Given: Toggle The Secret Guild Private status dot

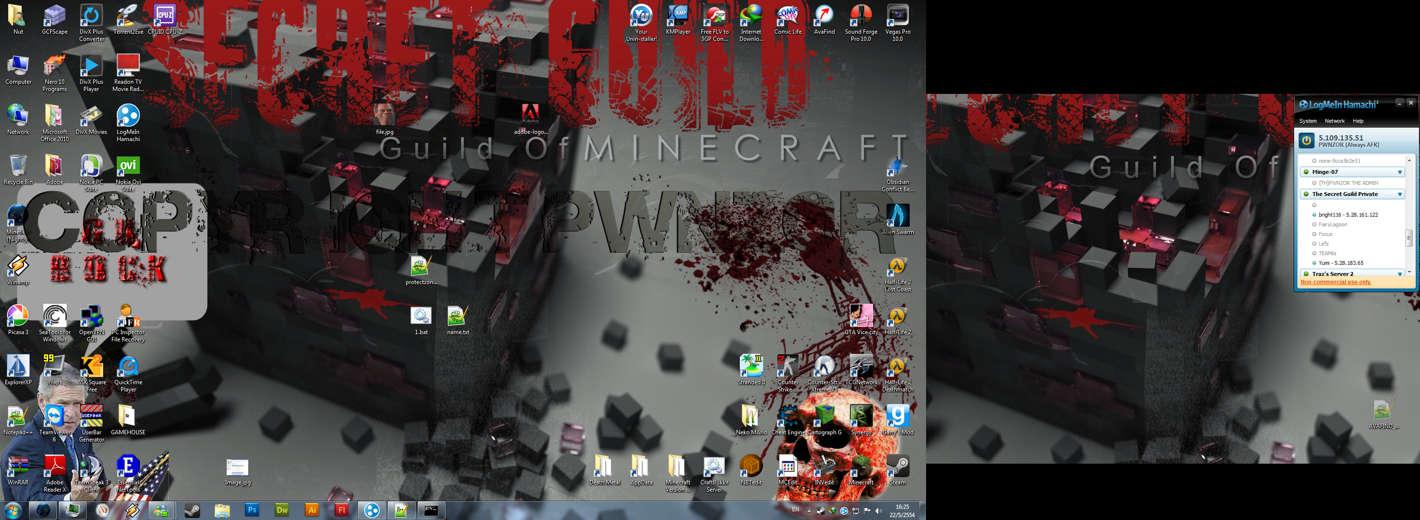Looking at the screenshot, I should 1306,194.
